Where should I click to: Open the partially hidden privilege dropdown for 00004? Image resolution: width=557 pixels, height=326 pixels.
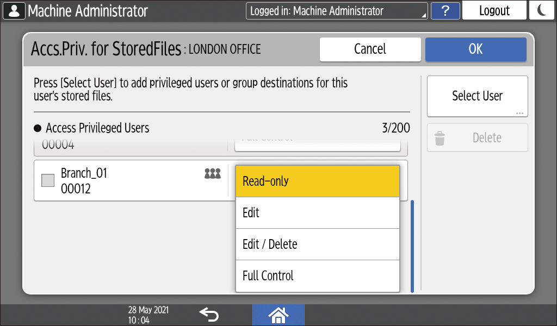[x=317, y=142]
